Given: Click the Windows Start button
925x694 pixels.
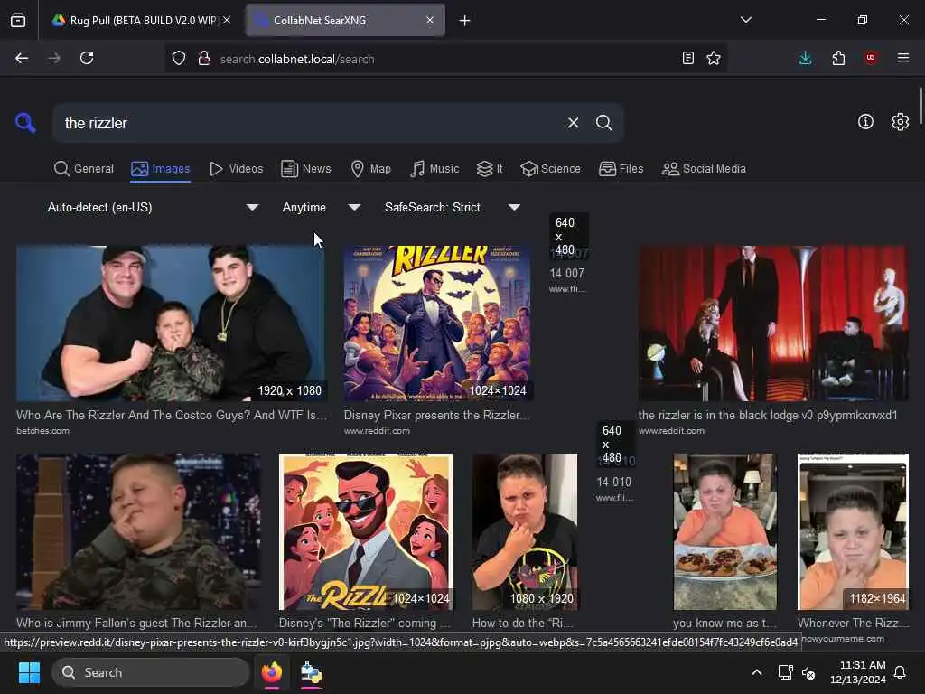Looking at the screenshot, I should 29,672.
